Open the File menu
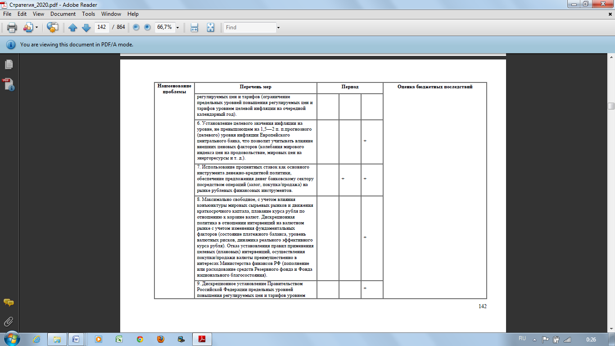615x346 pixels. 7,14
